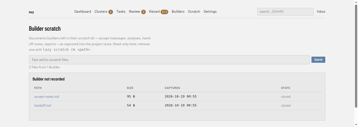Open the Clusters nav item
Screen dimensions: 358x127
tap(101, 11)
